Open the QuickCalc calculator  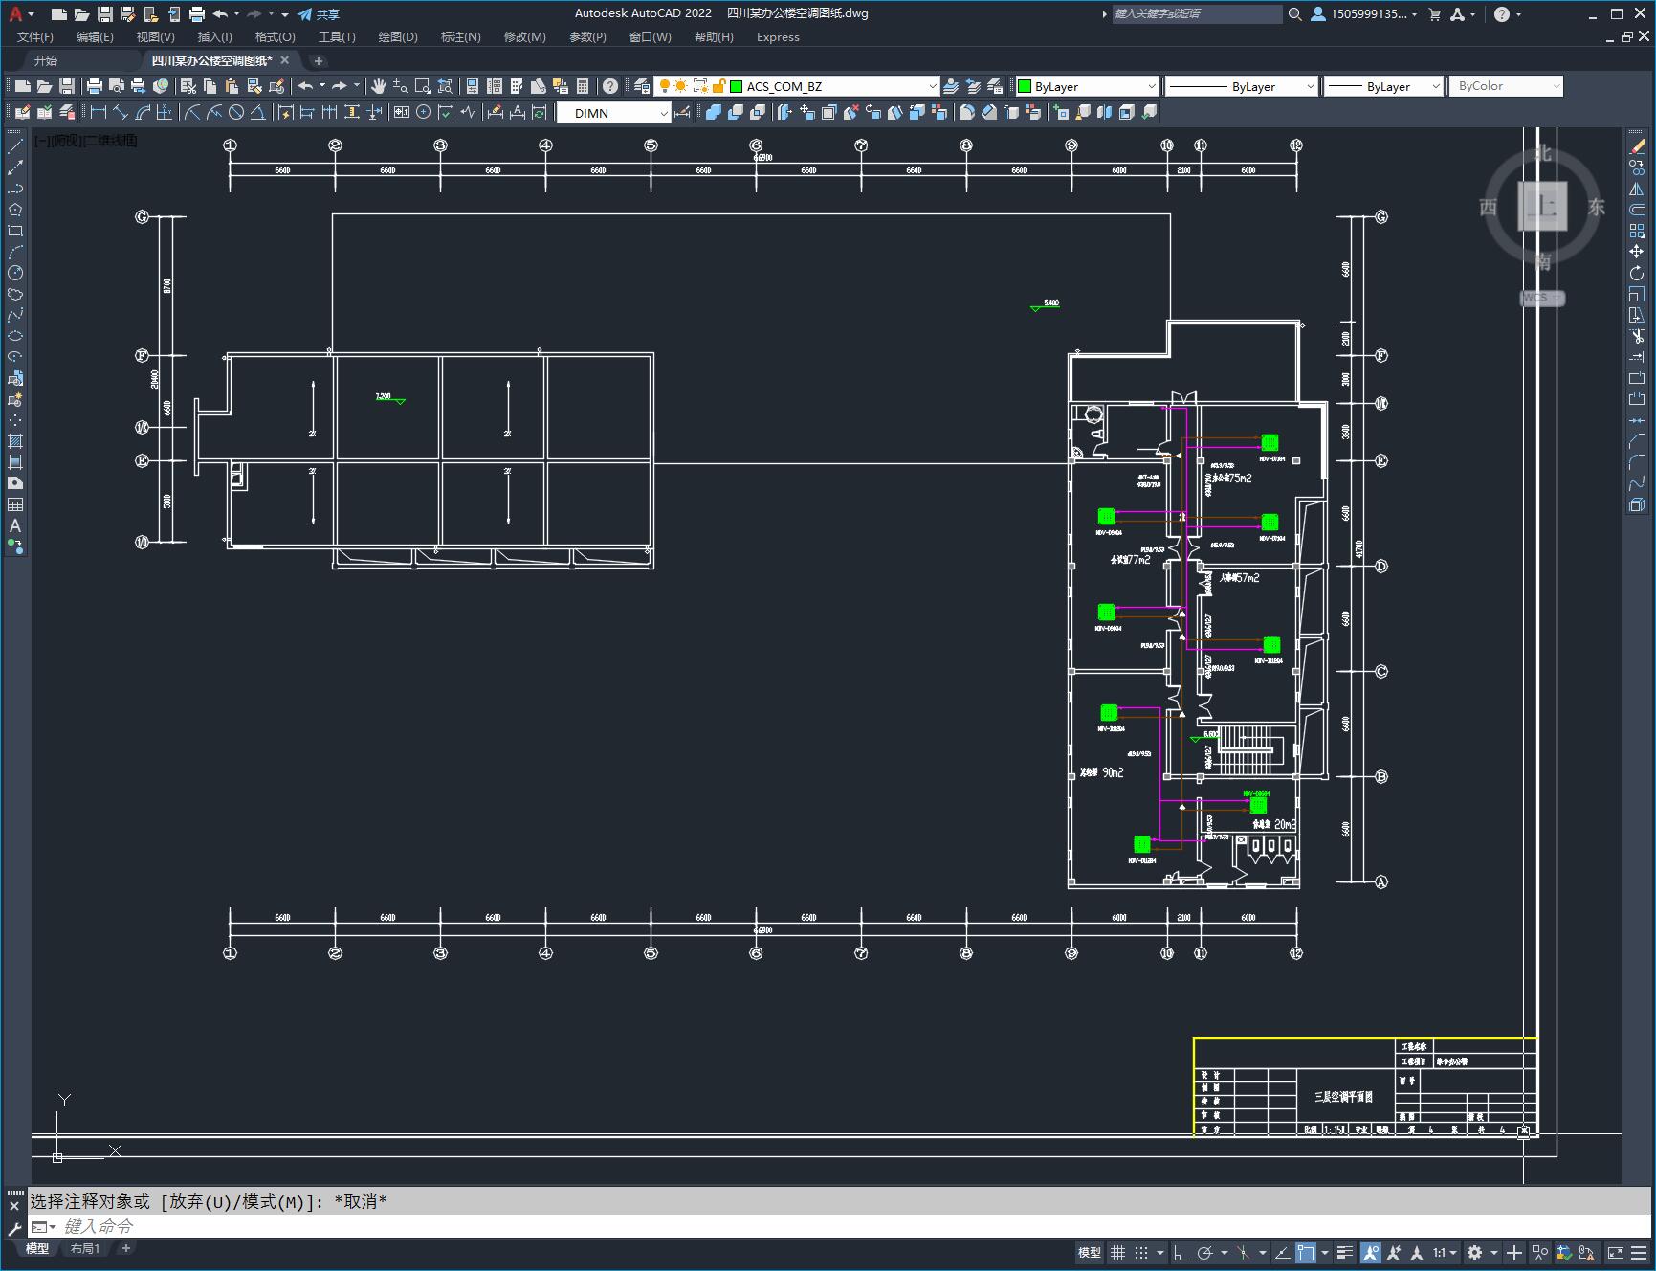tap(583, 86)
